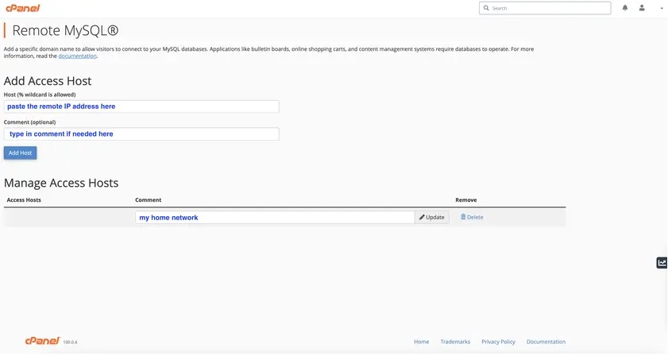Open the Trademarks footer link
668x356 pixels.
point(455,342)
